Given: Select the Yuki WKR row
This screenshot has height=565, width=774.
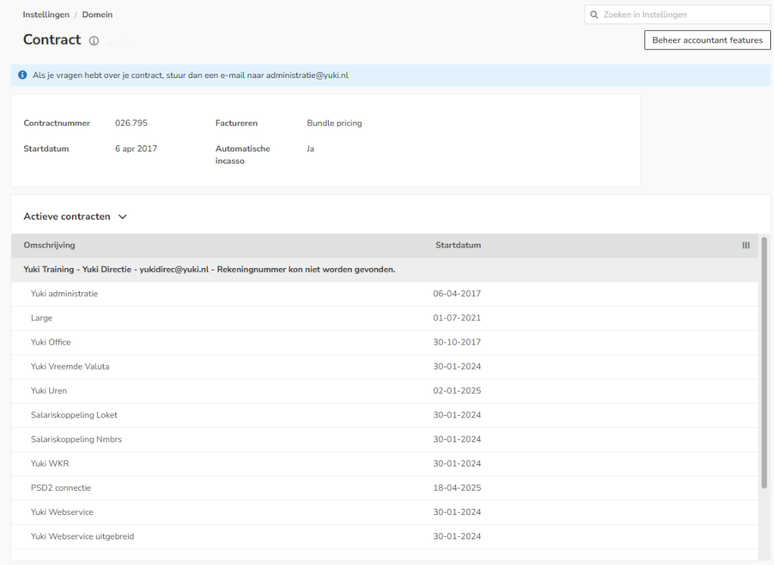Looking at the screenshot, I should tap(385, 464).
